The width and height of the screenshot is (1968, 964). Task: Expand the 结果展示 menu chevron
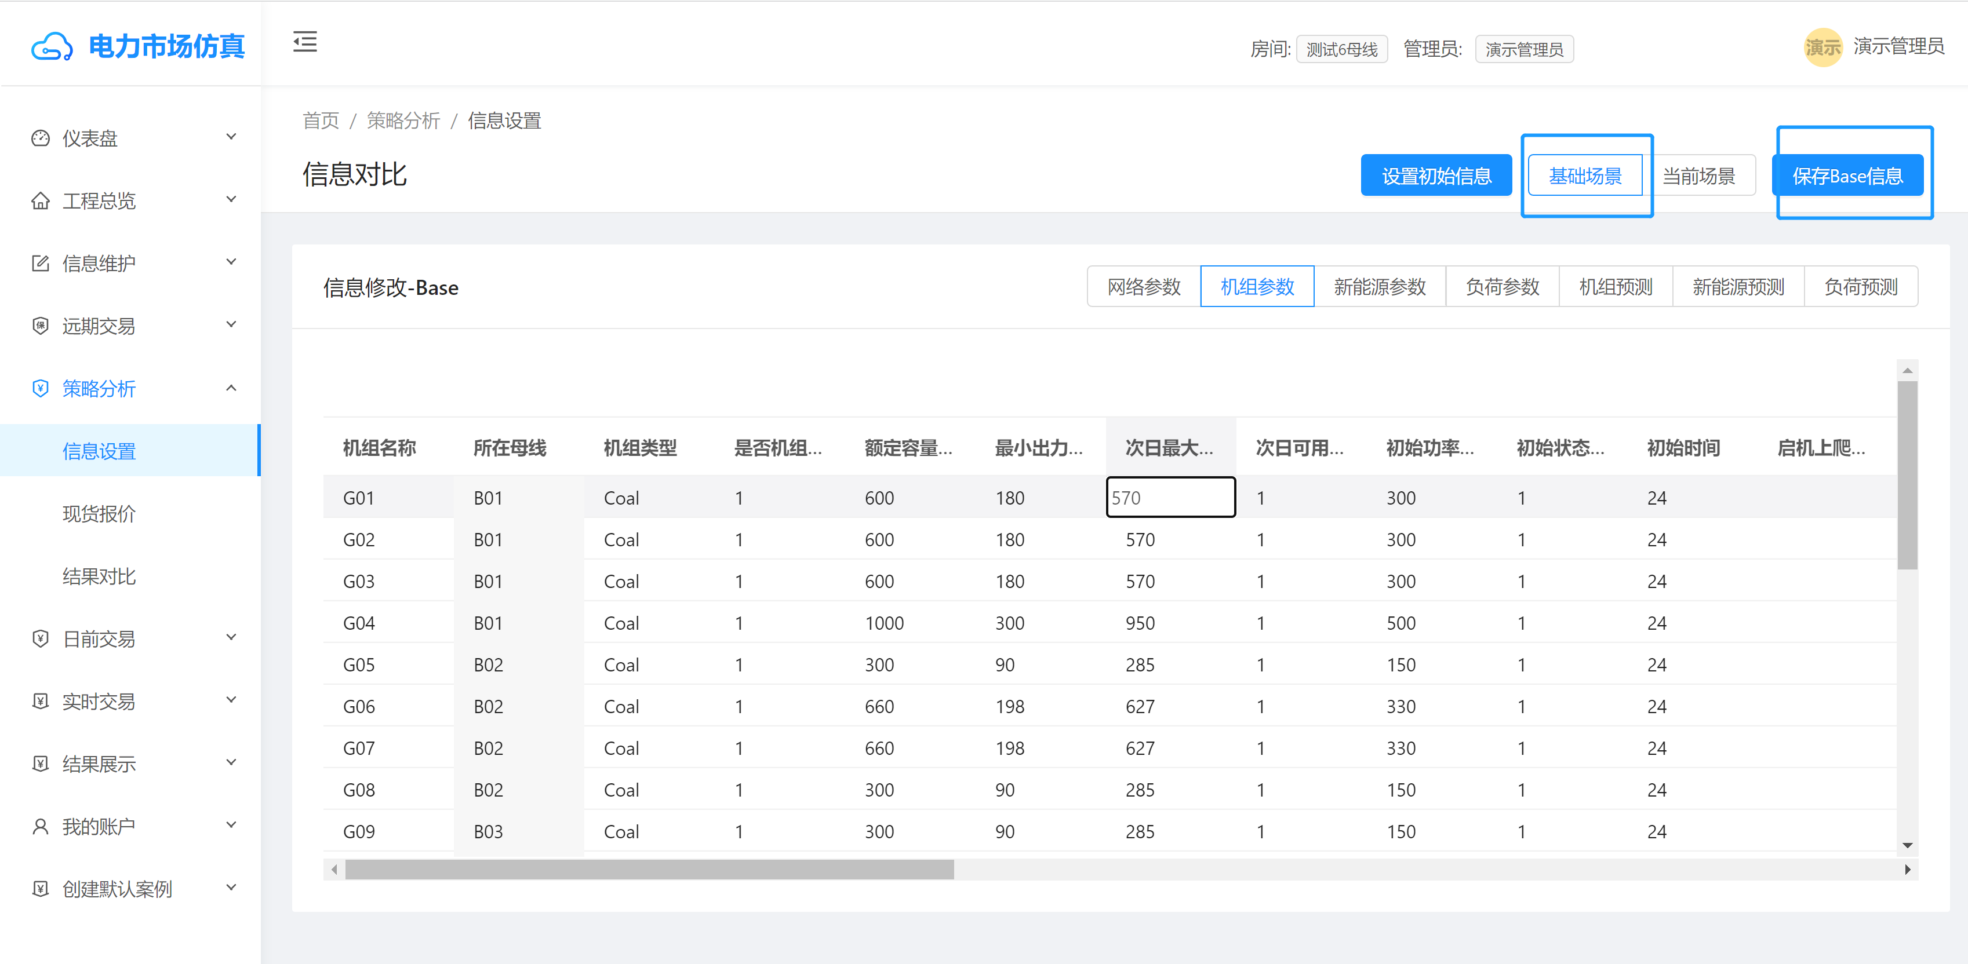pos(231,763)
